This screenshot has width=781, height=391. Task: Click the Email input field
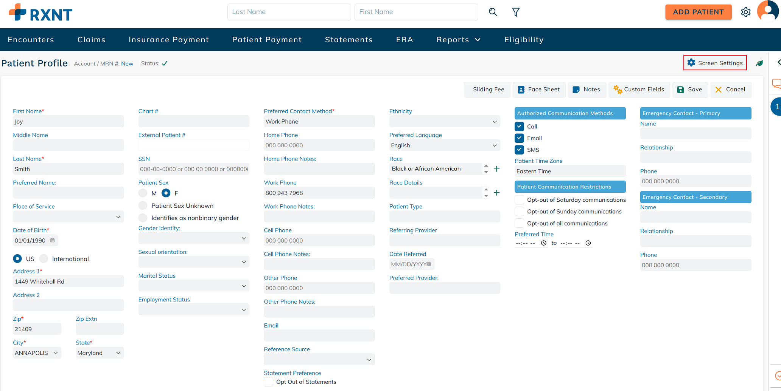pos(319,335)
